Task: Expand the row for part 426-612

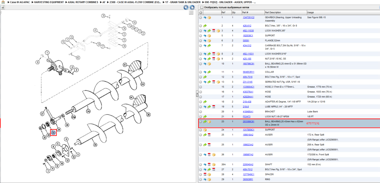Action: click(200, 26)
